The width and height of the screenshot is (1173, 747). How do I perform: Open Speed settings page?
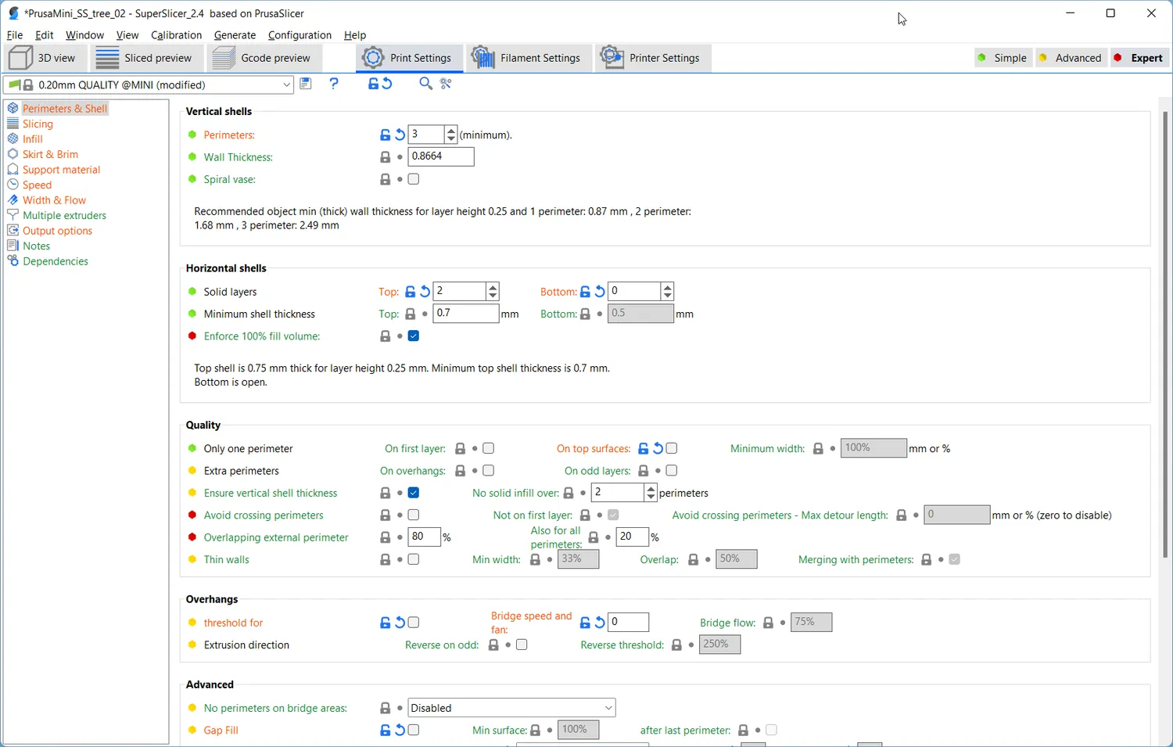[37, 185]
